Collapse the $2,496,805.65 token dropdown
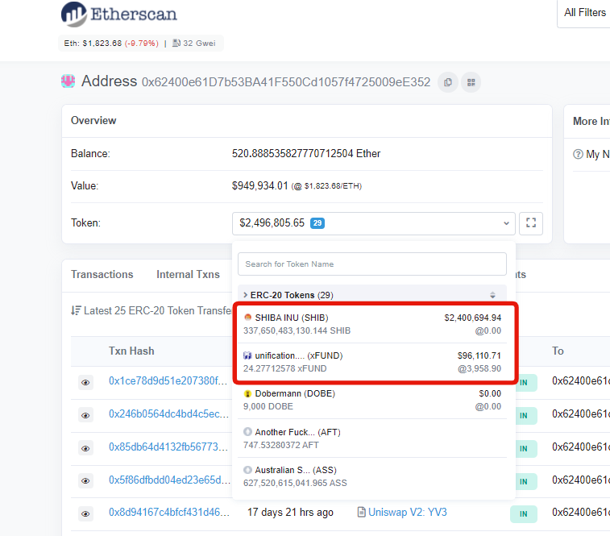 (x=373, y=223)
